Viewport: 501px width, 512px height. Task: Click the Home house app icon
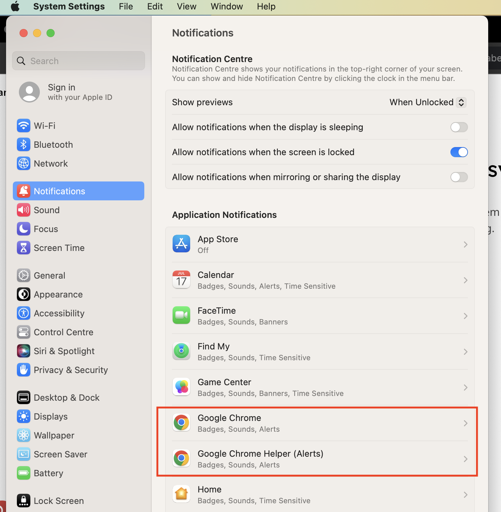click(181, 494)
